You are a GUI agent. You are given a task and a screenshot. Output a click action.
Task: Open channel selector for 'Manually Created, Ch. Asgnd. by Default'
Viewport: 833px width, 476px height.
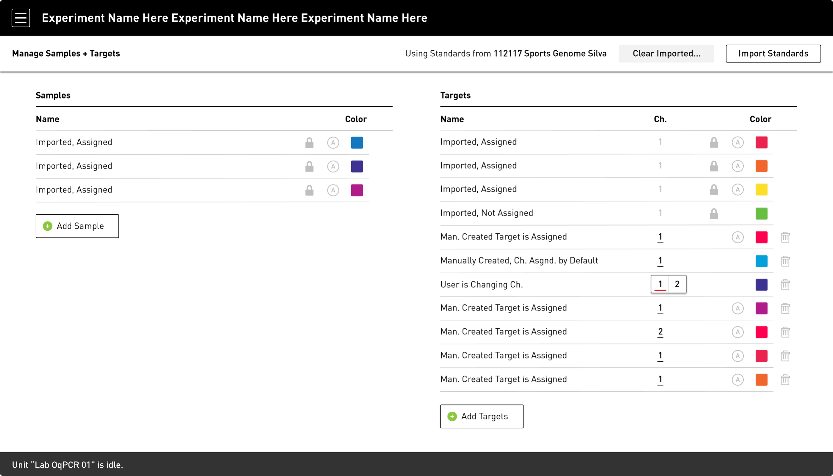pyautogui.click(x=660, y=261)
